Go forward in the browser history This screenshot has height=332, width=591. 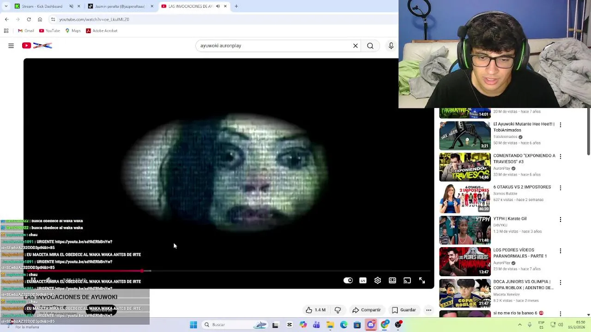(x=18, y=19)
